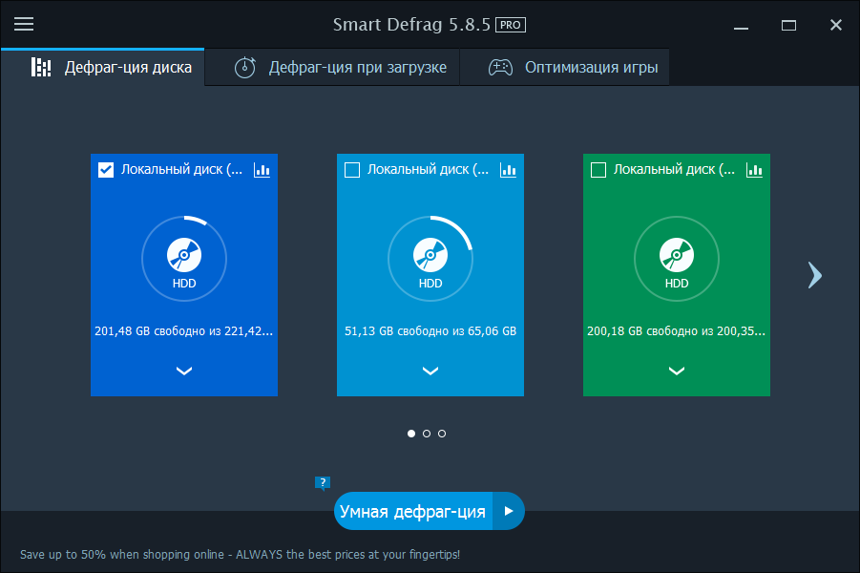Show report chart for green 200,35 GB disk
The image size is (860, 573).
[754, 170]
